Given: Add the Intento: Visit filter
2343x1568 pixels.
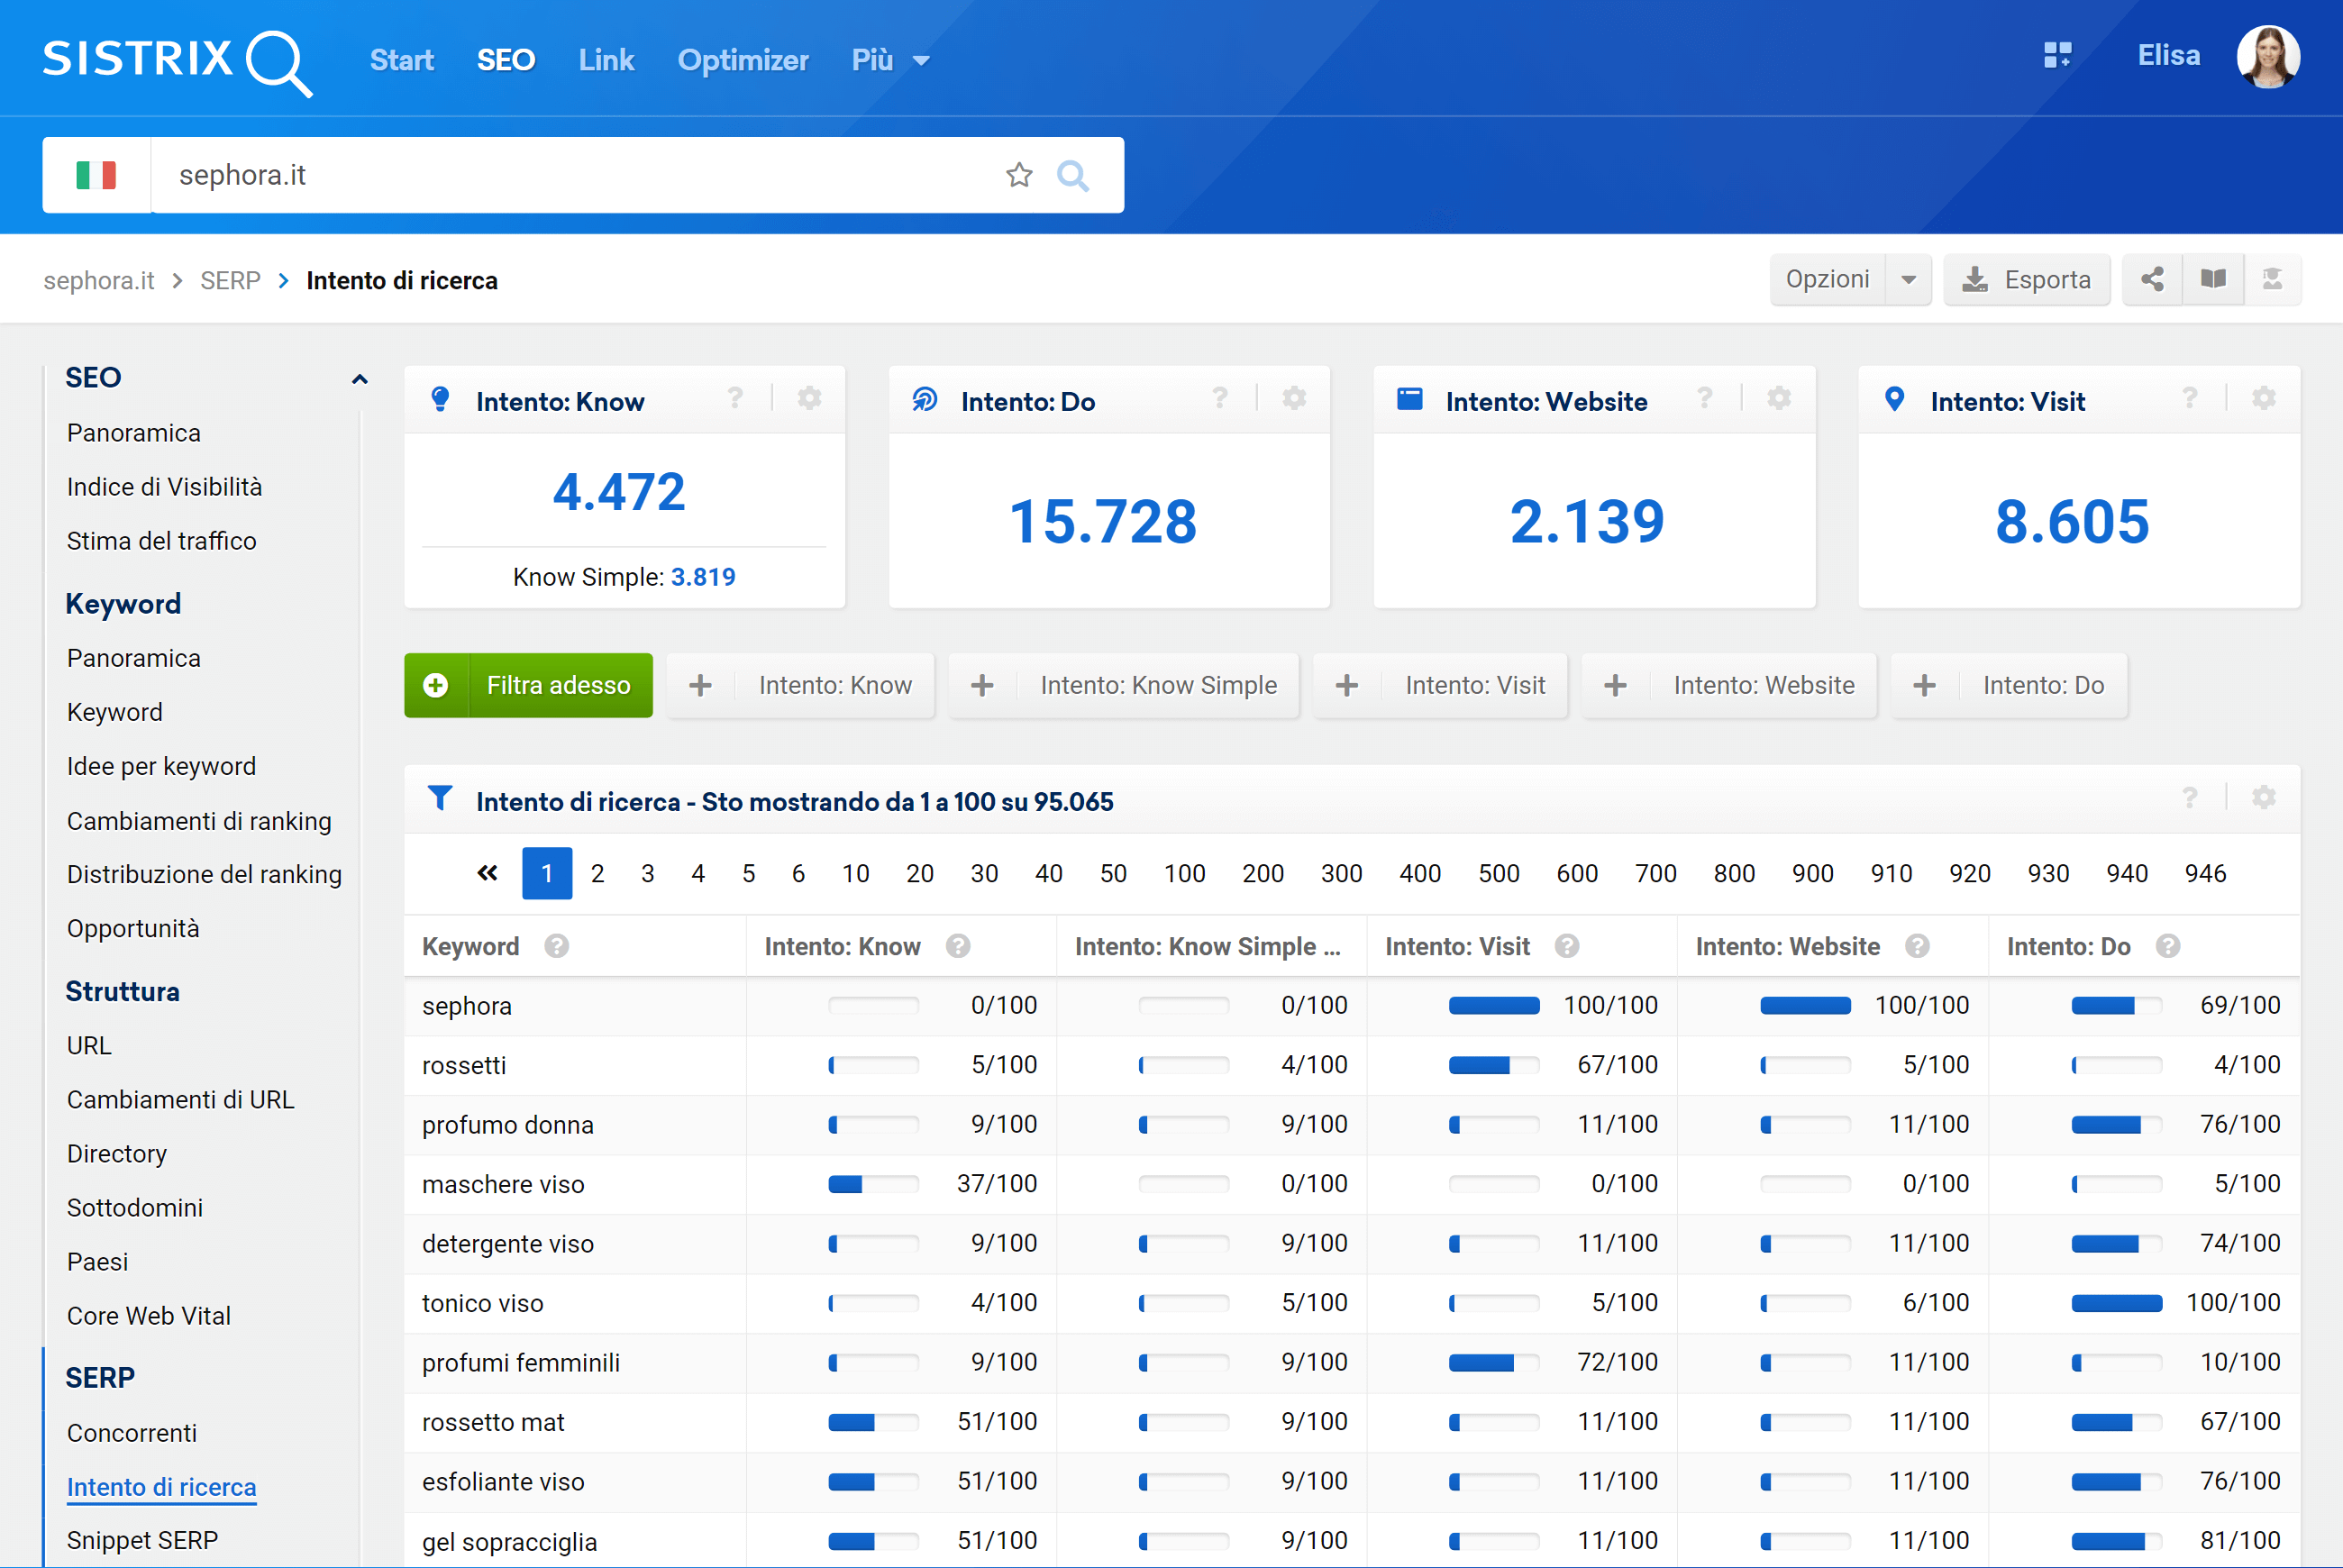Looking at the screenshot, I should pos(1440,685).
